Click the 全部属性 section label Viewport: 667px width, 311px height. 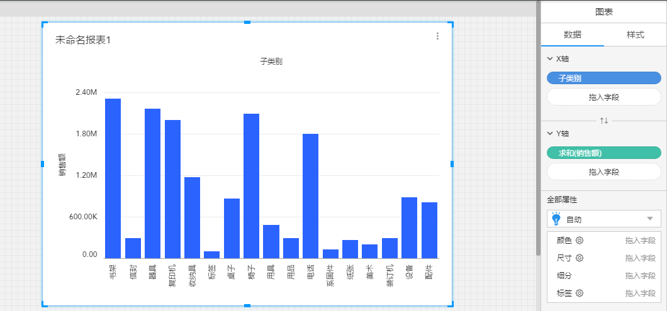coord(561,199)
